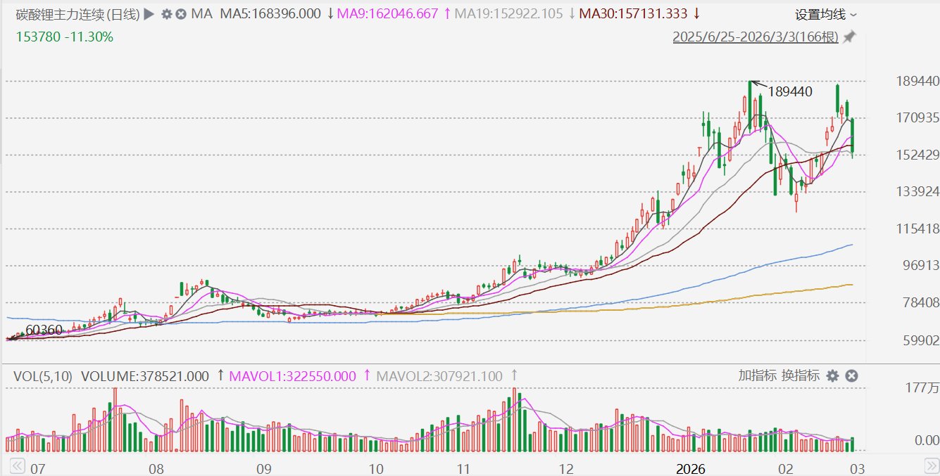Screen dimensions: 940x476
Task: Remove the MA indicator with X icon
Action: tap(181, 14)
